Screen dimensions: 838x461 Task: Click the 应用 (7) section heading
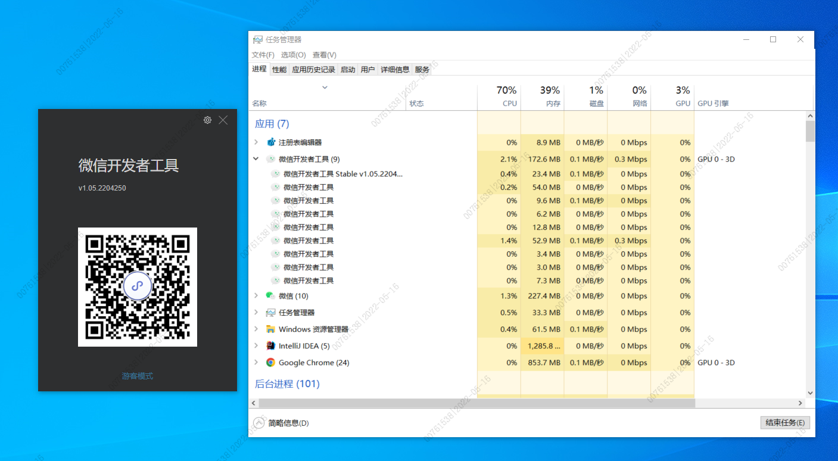[x=272, y=124]
